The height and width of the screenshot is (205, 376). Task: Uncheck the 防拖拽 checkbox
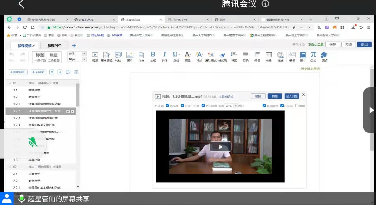click(x=168, y=106)
